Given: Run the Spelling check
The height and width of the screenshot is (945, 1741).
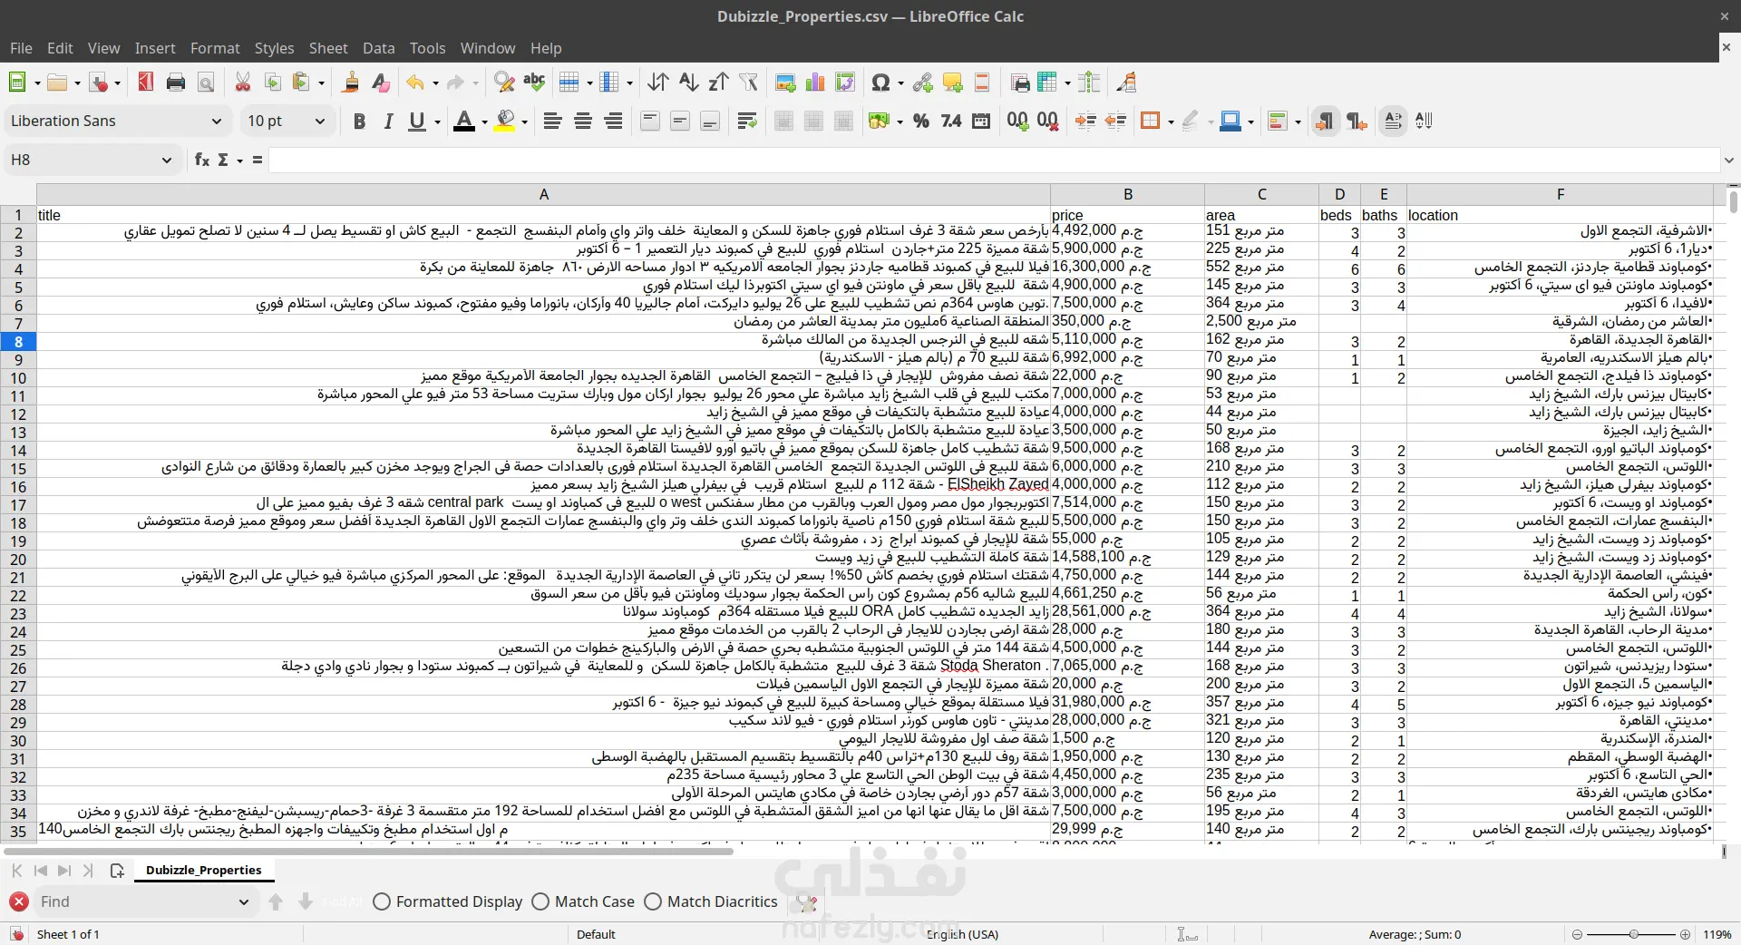Looking at the screenshot, I should (x=534, y=83).
